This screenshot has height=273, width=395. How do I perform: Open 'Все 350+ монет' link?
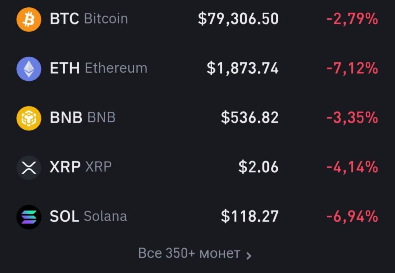coord(189,254)
